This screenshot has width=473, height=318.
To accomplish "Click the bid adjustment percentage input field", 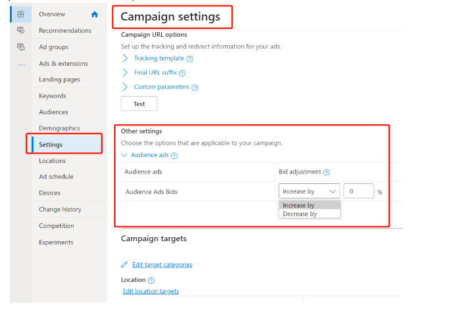I will click(359, 191).
